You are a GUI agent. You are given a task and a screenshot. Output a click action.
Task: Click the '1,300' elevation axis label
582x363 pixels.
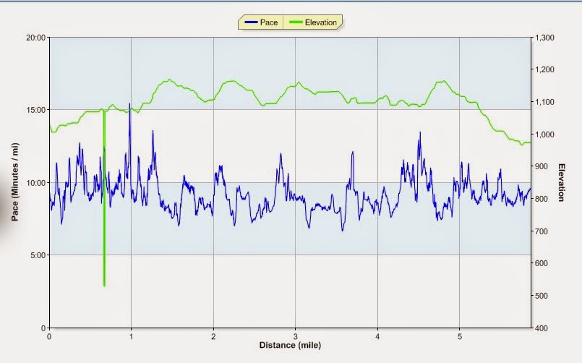pyautogui.click(x=544, y=38)
